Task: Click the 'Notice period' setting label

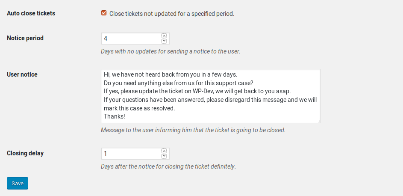Action: (25, 38)
